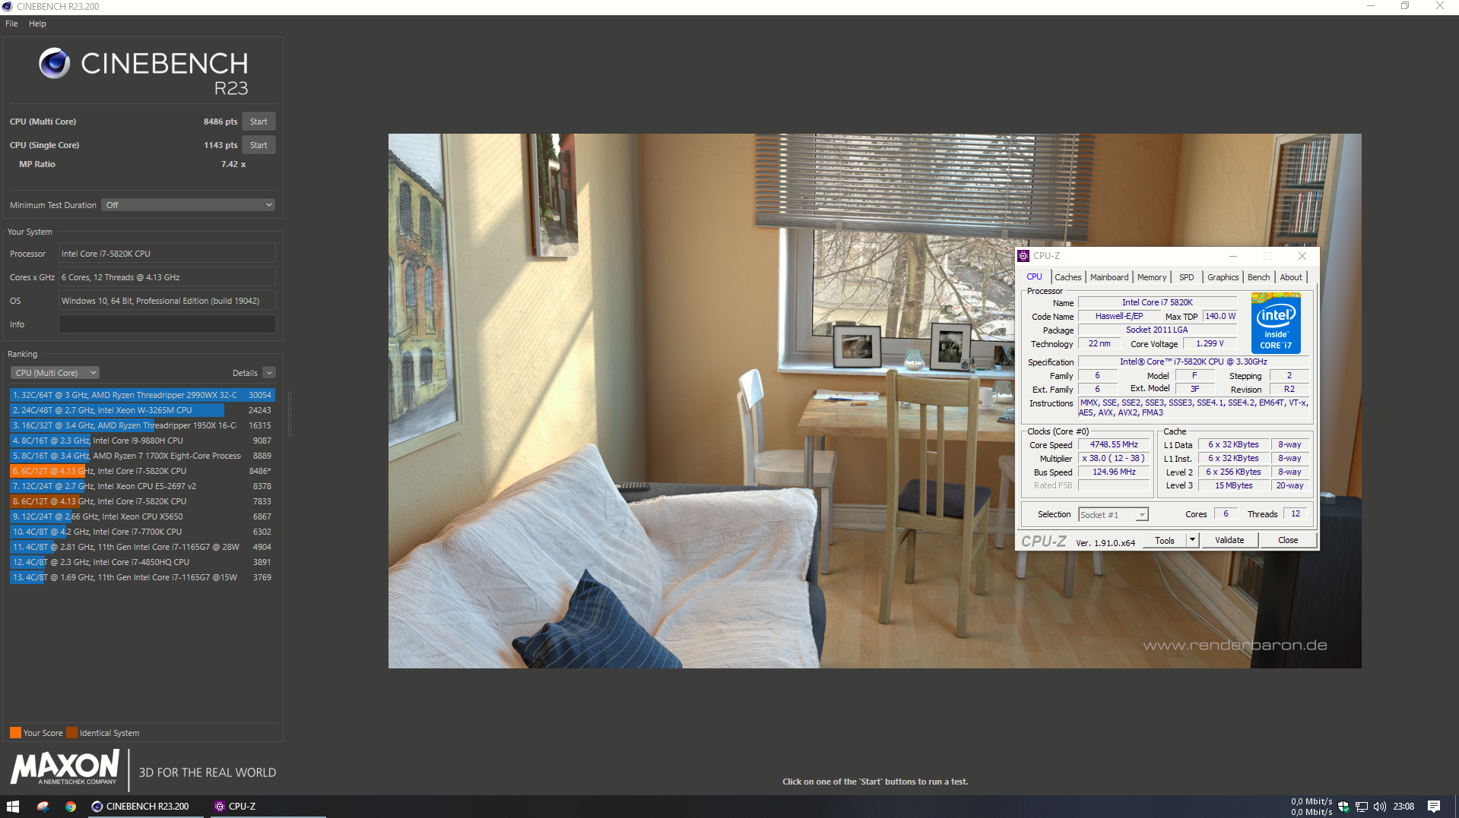Select ranking row 10 Core i7-7700K
This screenshot has height=818, width=1459.
click(142, 532)
